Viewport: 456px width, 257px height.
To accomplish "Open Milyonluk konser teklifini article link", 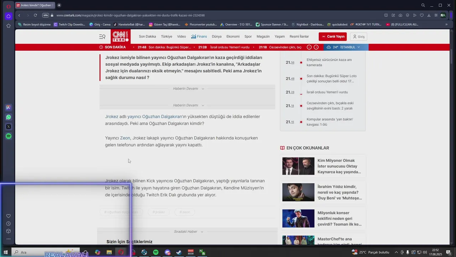I will pos(340,218).
